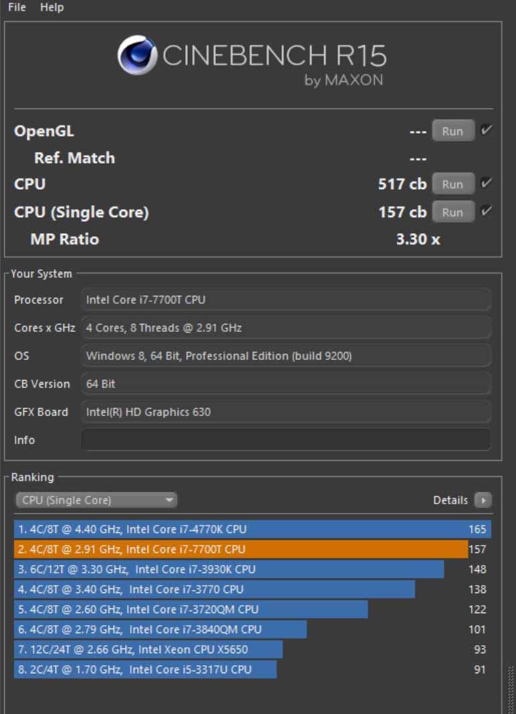Image resolution: width=516 pixels, height=714 pixels.
Task: Toggle the CPU test checkbox
Action: (487, 183)
